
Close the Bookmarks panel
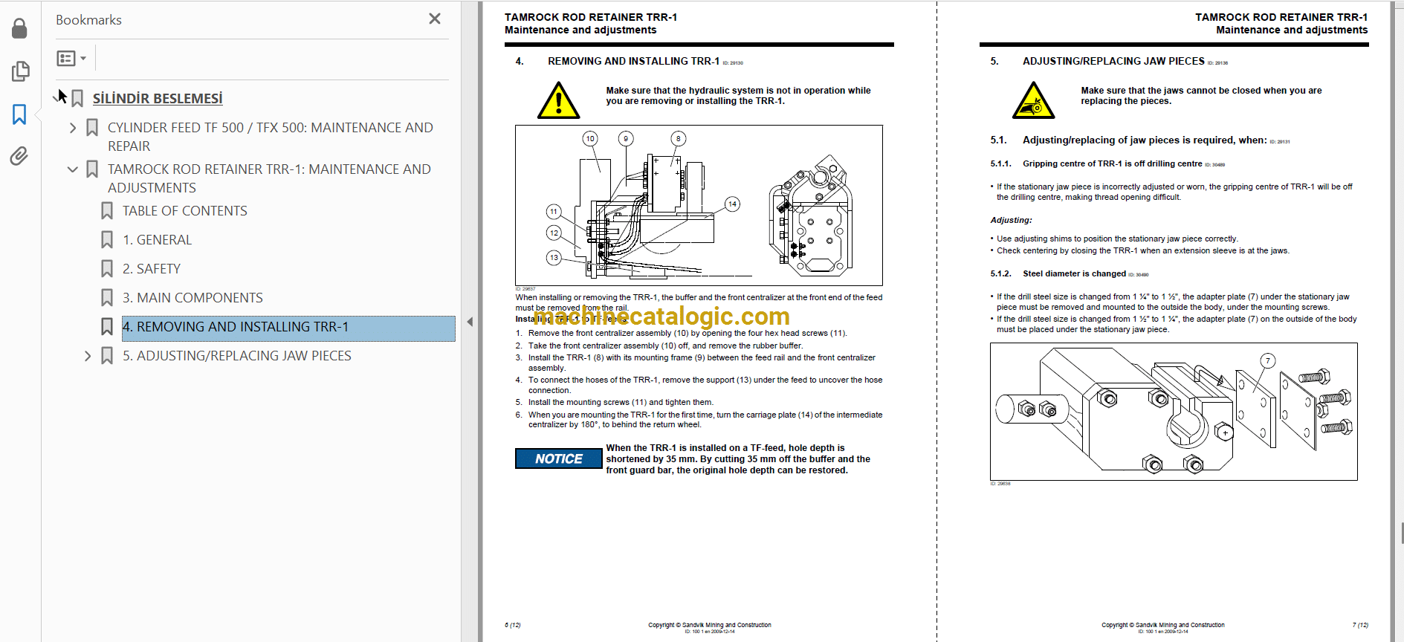pos(435,19)
